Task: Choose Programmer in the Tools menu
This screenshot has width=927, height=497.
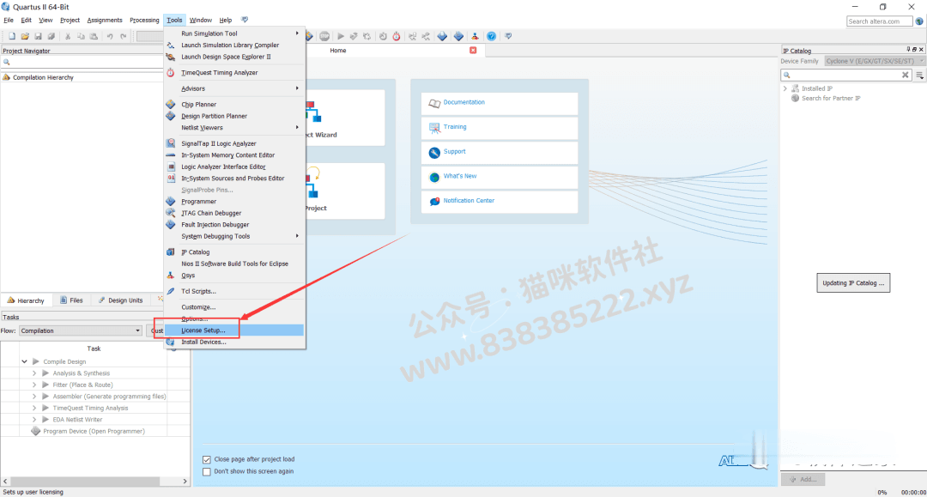Action: [234, 202]
